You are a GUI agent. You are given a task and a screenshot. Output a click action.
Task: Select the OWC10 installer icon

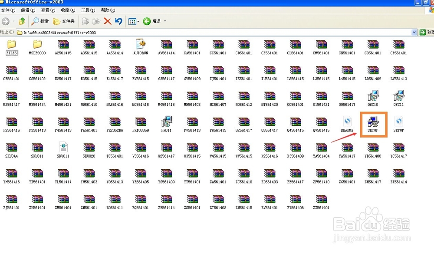tap(373, 99)
